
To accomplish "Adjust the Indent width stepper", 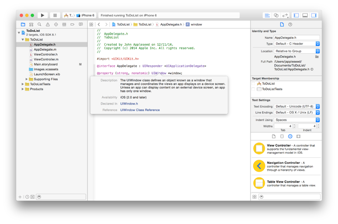I will [319, 126].
